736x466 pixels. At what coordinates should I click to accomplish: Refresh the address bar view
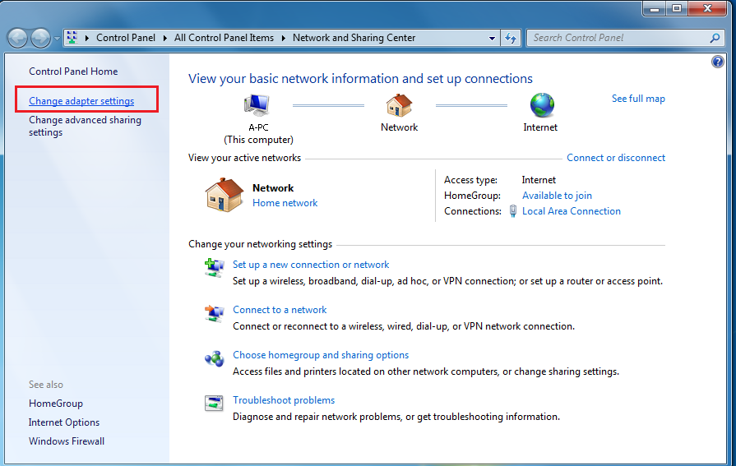coord(511,38)
